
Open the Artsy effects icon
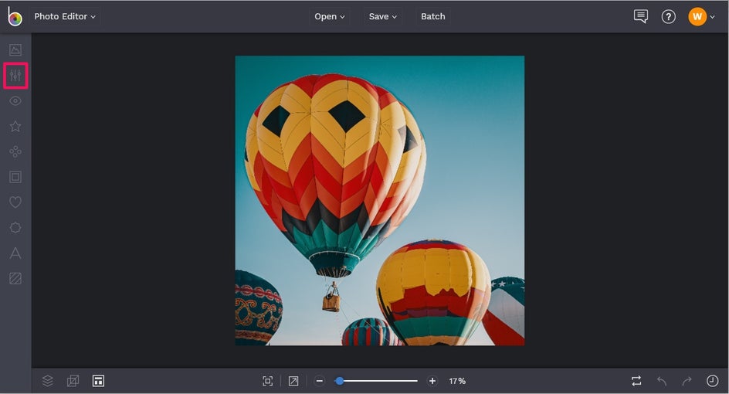(x=15, y=151)
